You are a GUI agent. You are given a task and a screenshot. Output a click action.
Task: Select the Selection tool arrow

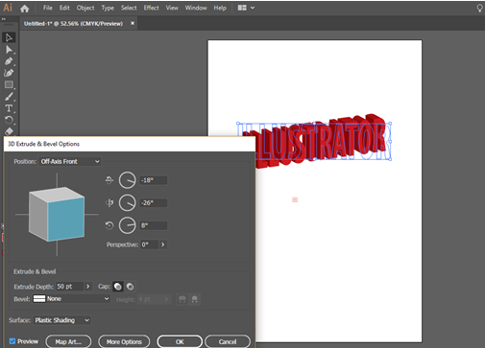coord(9,37)
